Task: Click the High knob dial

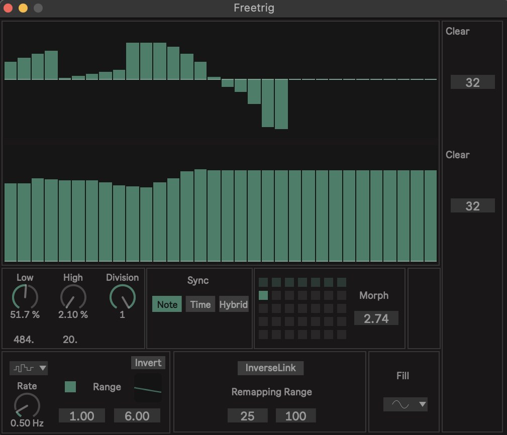Action: click(x=73, y=297)
